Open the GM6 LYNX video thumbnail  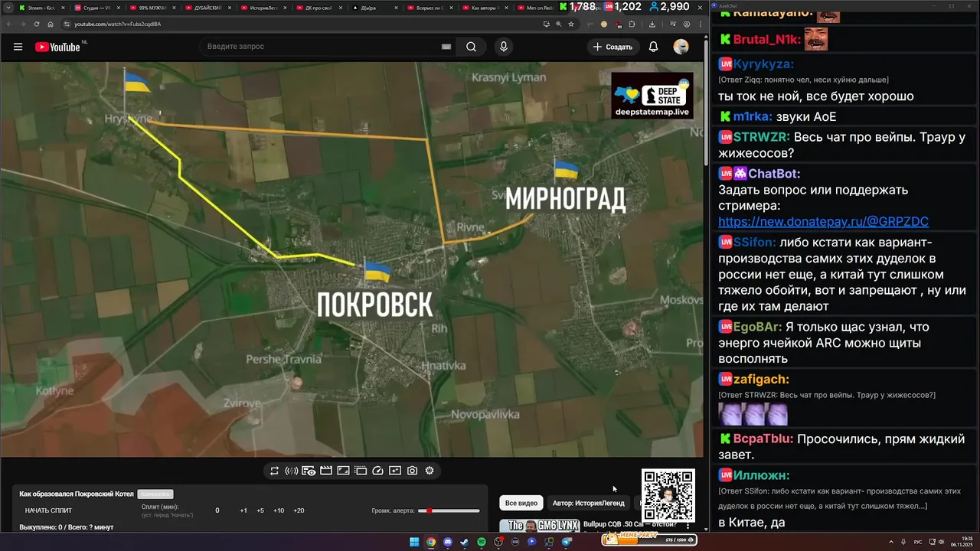539,526
